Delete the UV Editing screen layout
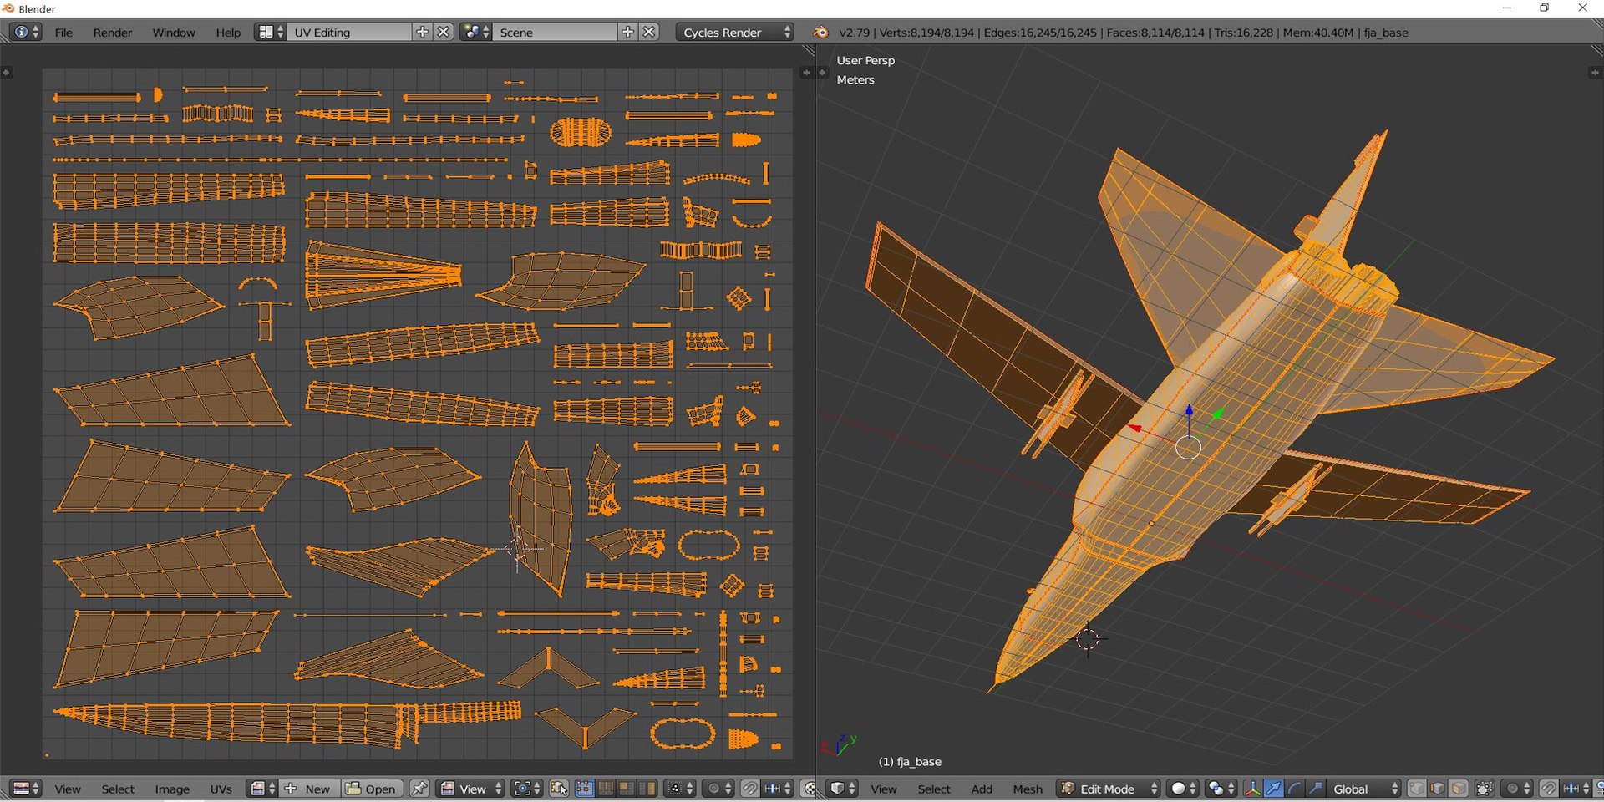This screenshot has height=802, width=1604. [444, 32]
